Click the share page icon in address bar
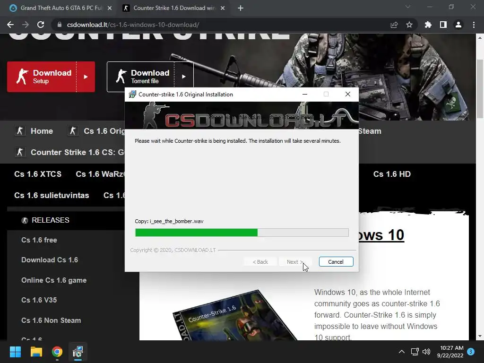This screenshot has width=484, height=363. tap(394, 25)
